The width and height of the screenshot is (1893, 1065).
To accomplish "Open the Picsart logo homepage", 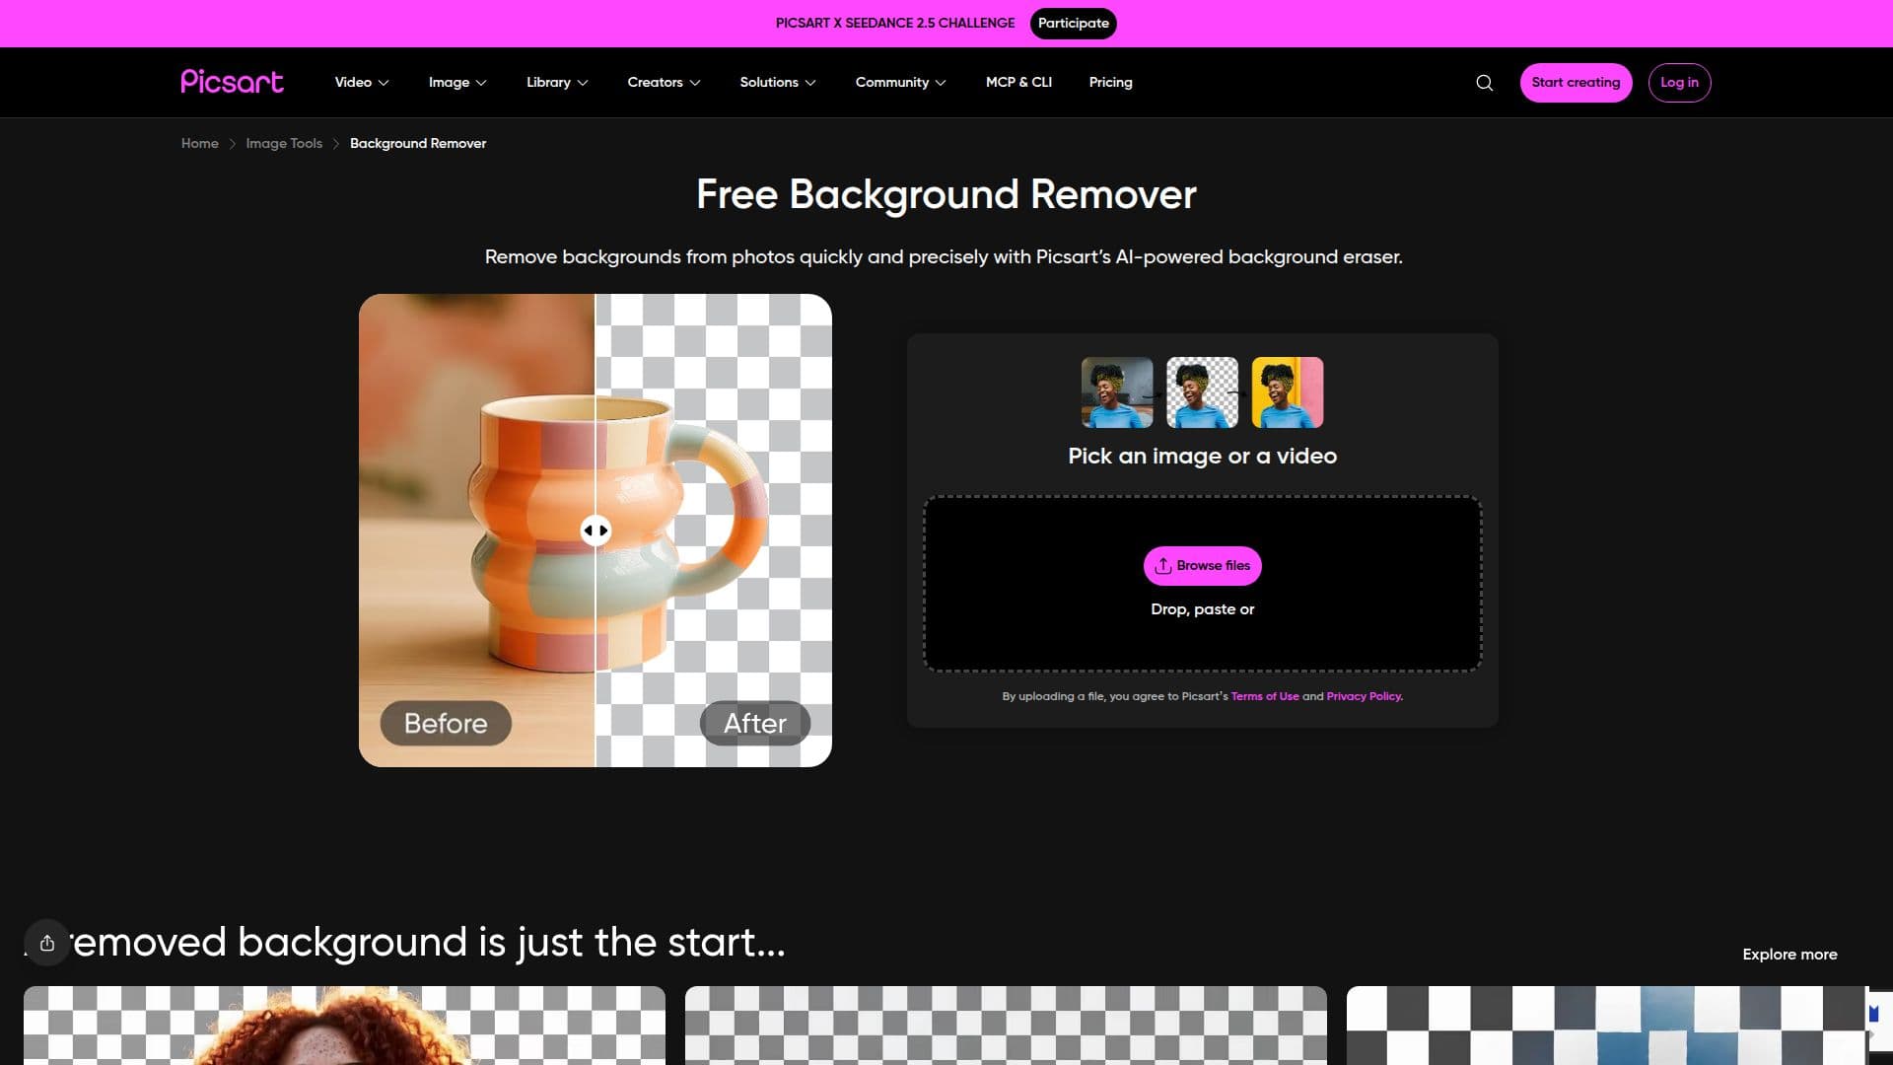I will pos(232,82).
